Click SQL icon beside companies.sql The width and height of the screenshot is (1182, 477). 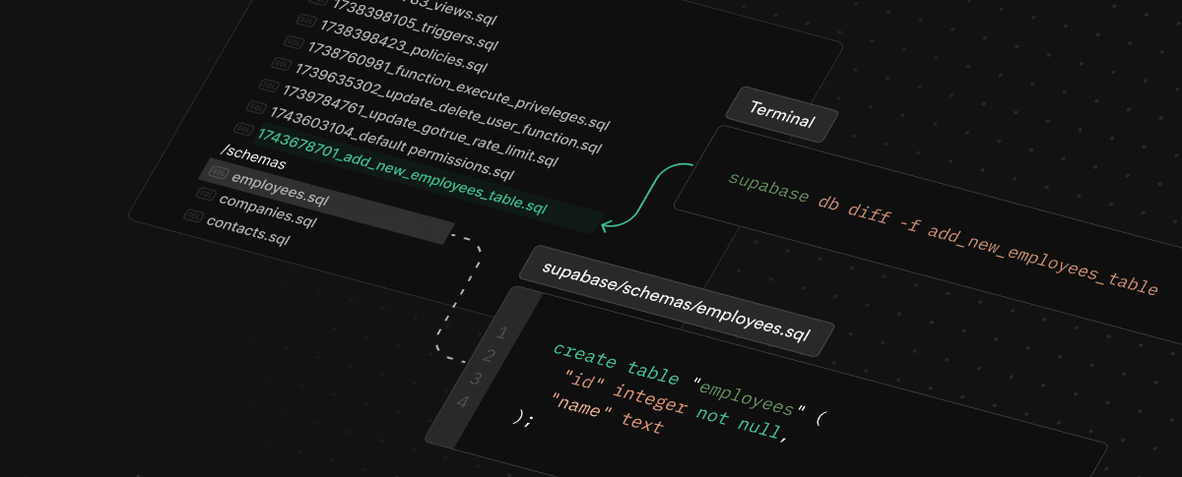click(x=205, y=194)
